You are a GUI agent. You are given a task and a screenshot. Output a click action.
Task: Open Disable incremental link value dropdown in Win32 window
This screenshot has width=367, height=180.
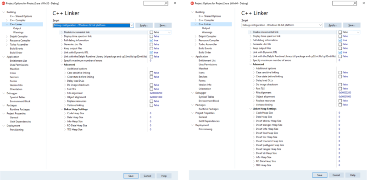click(169, 32)
